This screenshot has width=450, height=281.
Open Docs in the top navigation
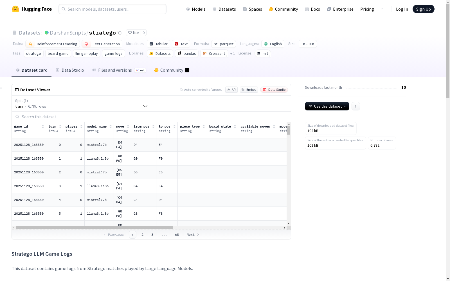pos(312,9)
